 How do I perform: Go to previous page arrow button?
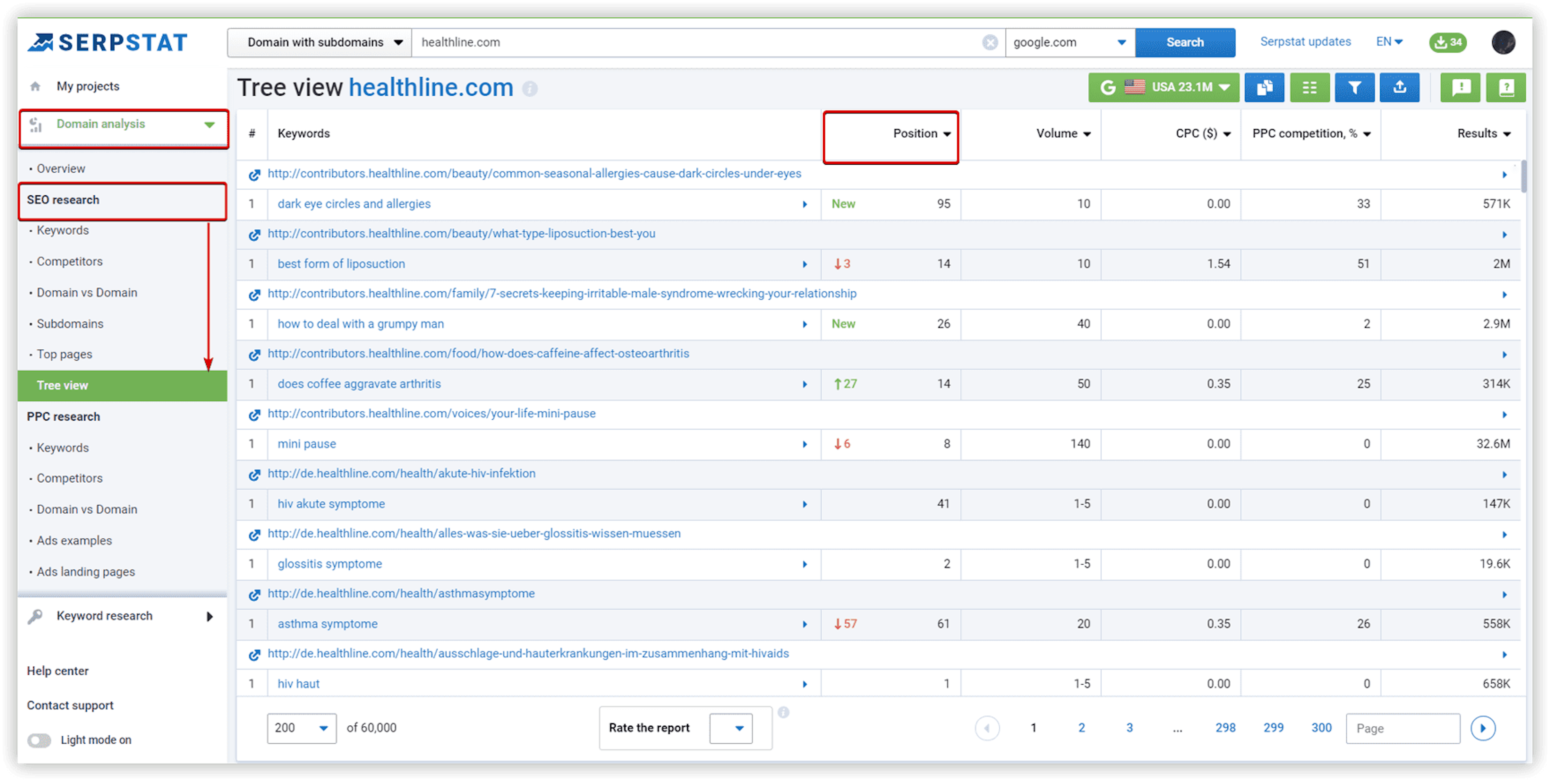coord(987,729)
